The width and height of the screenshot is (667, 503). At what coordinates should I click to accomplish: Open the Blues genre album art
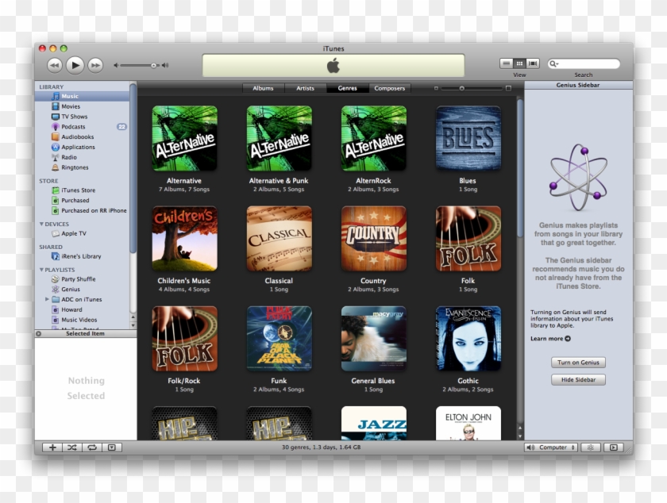[x=467, y=136]
